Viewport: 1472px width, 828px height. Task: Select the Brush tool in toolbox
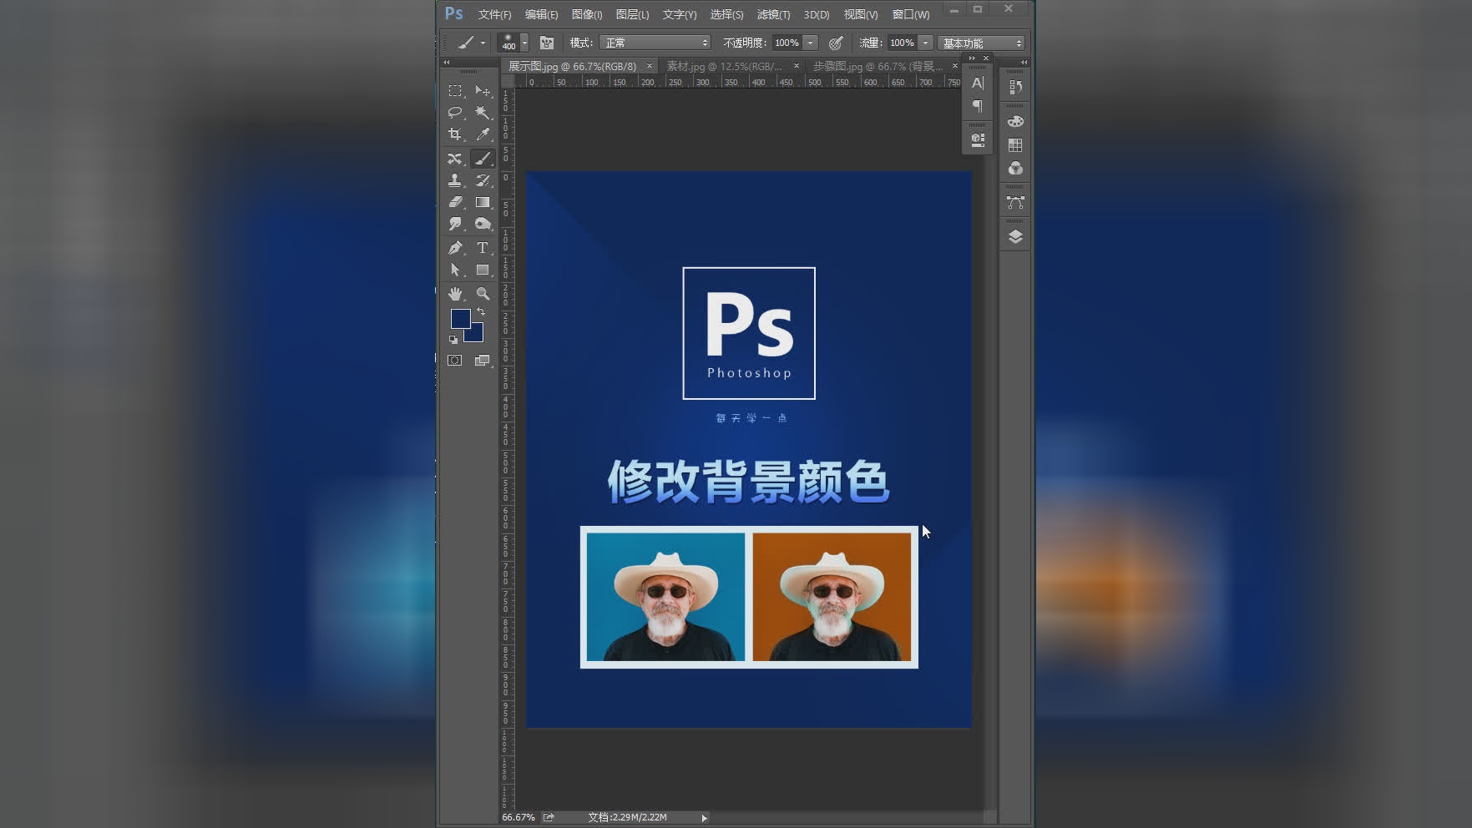(483, 158)
